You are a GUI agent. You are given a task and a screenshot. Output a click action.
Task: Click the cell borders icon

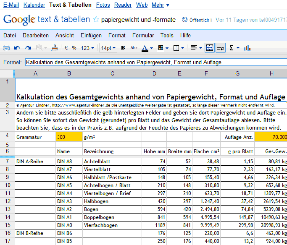click(176, 48)
